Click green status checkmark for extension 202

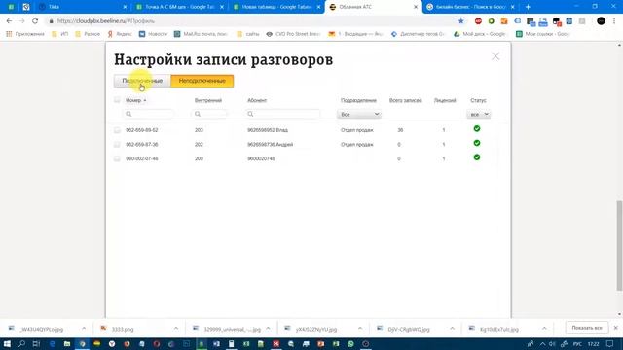click(477, 143)
